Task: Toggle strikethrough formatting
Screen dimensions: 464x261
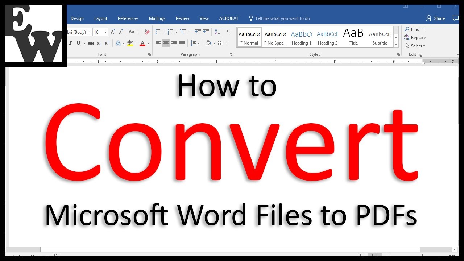Action: [x=91, y=43]
